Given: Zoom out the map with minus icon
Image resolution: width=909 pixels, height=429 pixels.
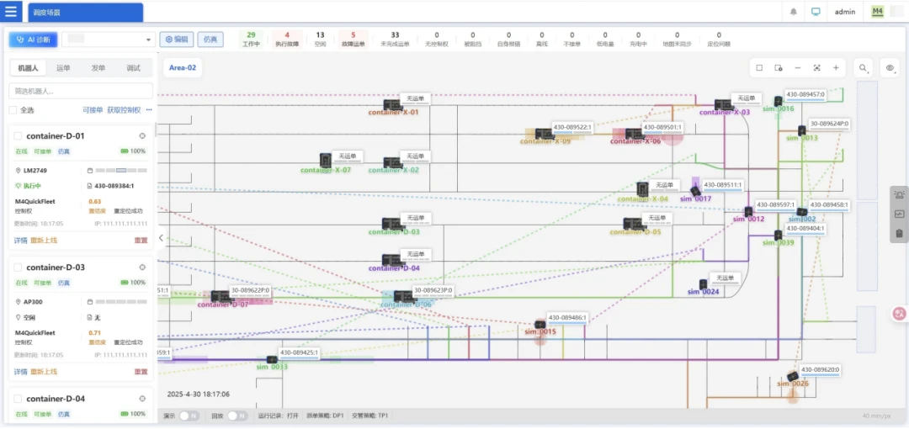Looking at the screenshot, I should pos(798,68).
